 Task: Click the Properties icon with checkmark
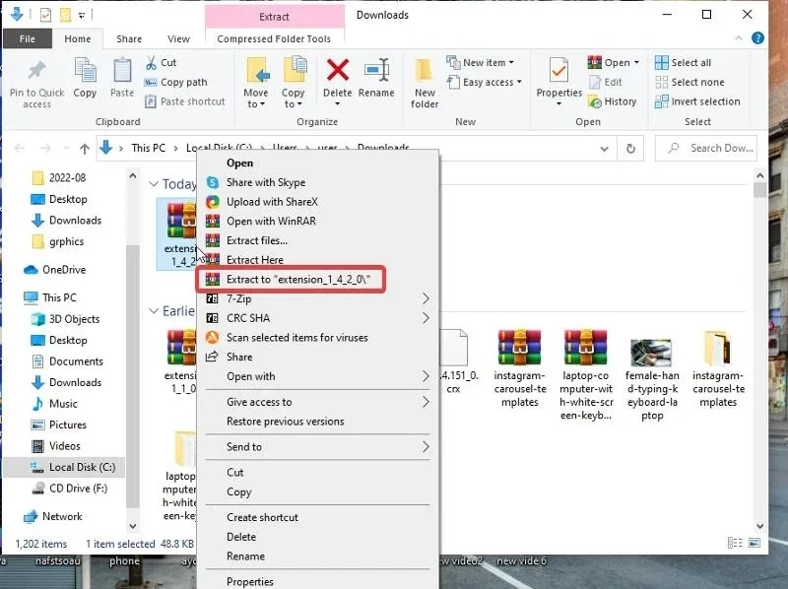[558, 70]
